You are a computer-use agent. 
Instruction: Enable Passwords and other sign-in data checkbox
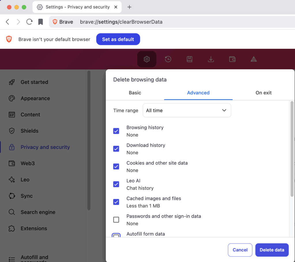point(116,220)
